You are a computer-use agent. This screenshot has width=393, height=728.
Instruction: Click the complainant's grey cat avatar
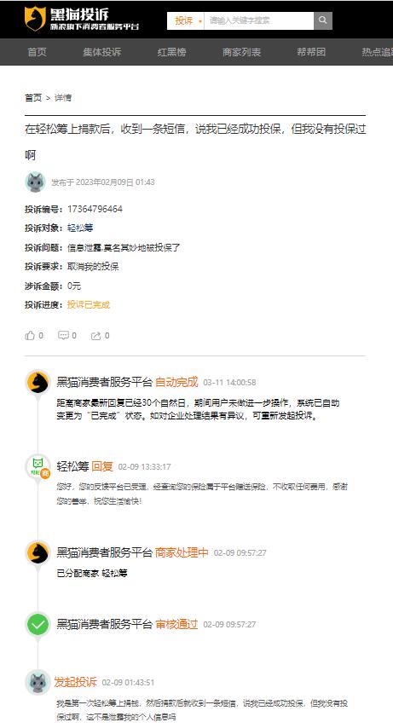coord(36,182)
